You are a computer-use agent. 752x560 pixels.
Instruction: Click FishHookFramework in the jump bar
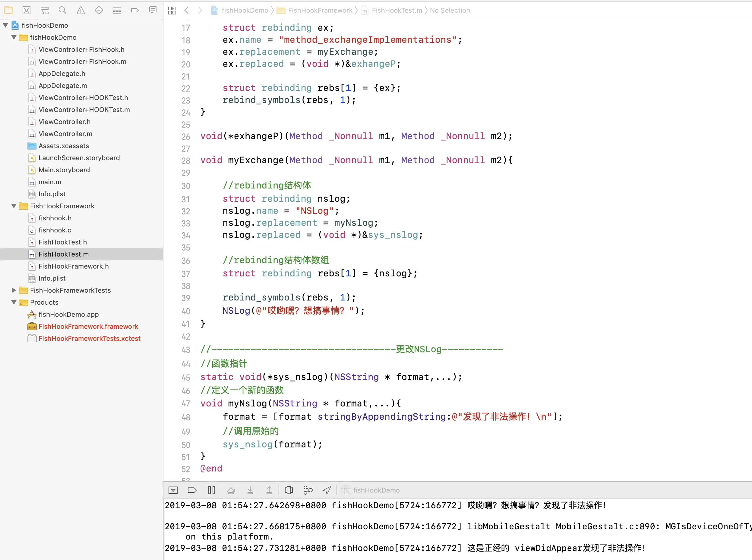pos(320,10)
